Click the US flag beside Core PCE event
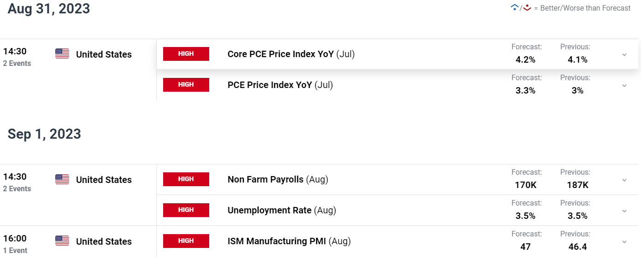 (x=62, y=54)
